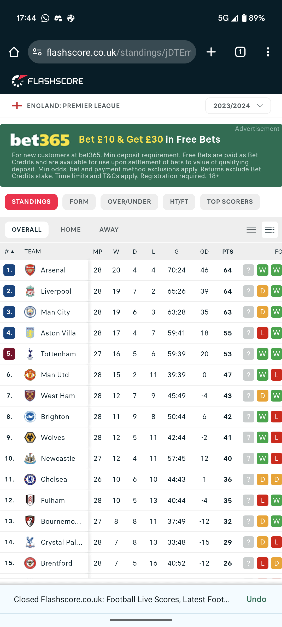Open the FORM tab
282x627 pixels.
point(79,202)
